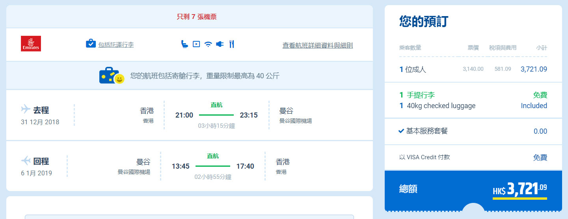Open 查看航班詳細資料與細則 flight details link
The height and width of the screenshot is (219, 568).
click(x=317, y=45)
